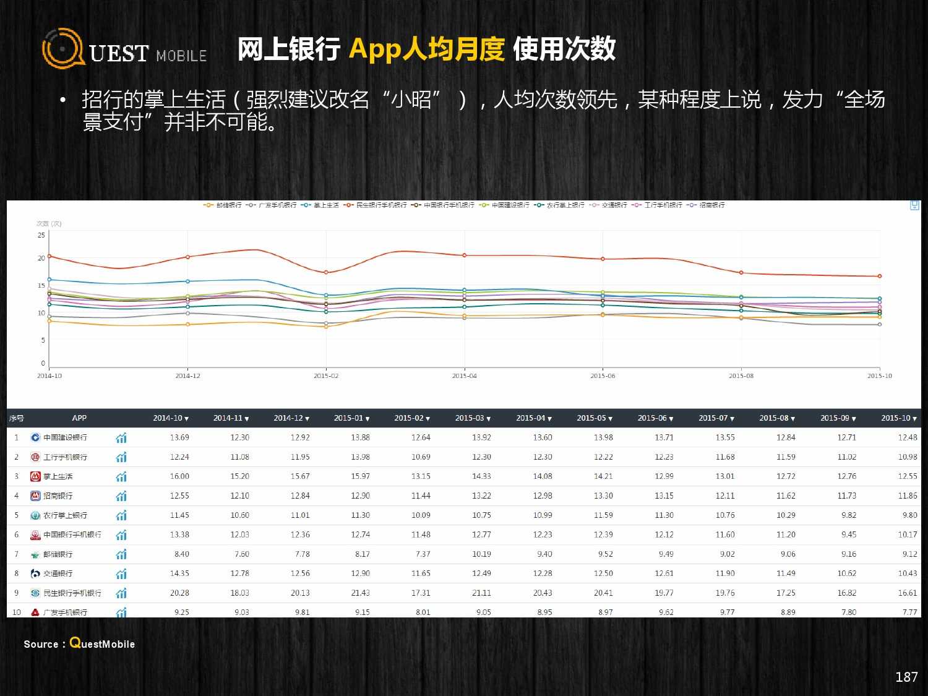Click the trend chart icon for 掌上生活
928x696 pixels.
click(121, 477)
